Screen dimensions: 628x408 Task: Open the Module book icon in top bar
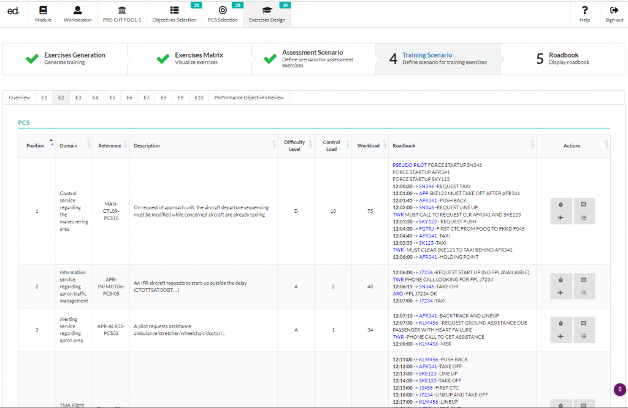[43, 10]
